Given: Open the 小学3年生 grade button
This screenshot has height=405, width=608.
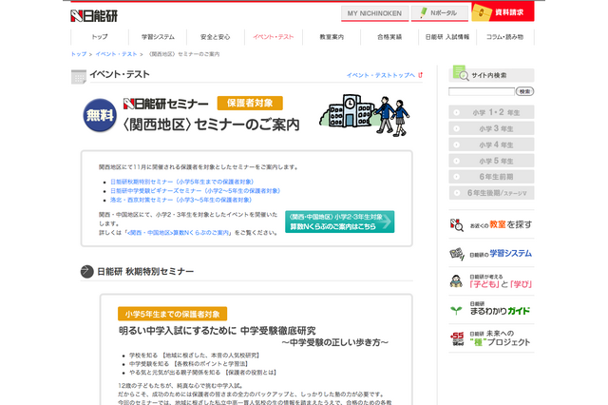Looking at the screenshot, I should [491, 128].
